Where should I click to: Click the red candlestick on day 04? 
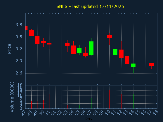click(73, 50)
